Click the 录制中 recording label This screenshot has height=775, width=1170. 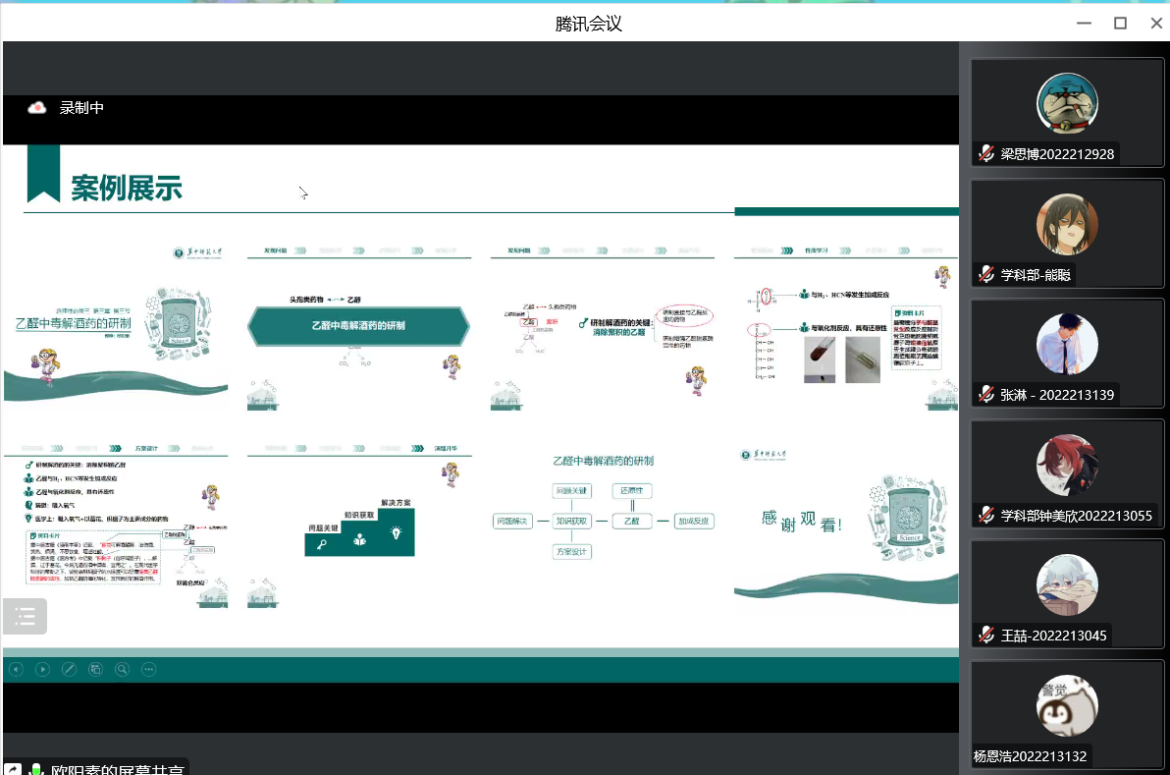tap(81, 108)
